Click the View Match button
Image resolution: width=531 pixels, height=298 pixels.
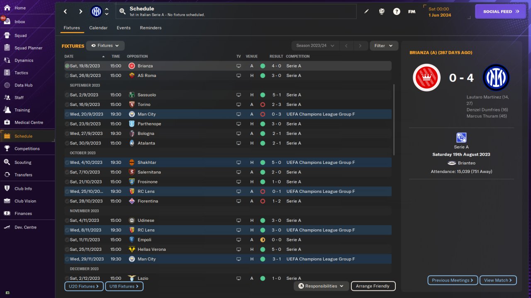click(x=498, y=280)
